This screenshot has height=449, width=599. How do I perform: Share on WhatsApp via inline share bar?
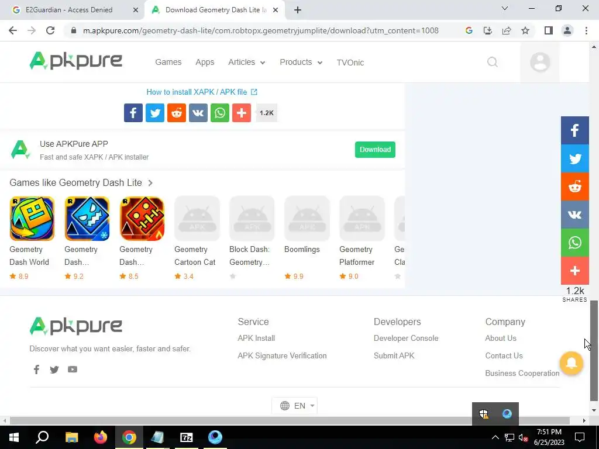(220, 113)
